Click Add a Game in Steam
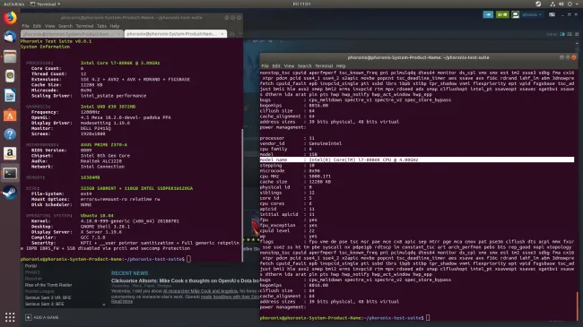Image resolution: width=583 pixels, height=327 pixels. (46, 317)
